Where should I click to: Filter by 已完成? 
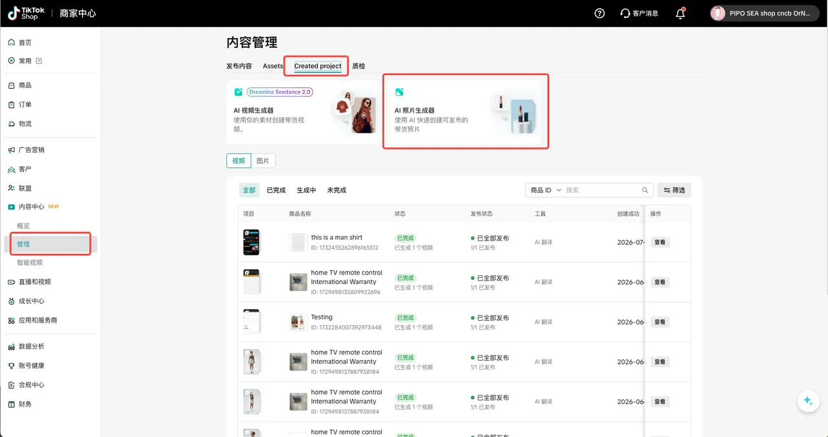coord(276,190)
